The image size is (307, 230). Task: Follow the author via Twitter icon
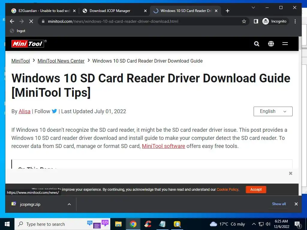coord(55,111)
